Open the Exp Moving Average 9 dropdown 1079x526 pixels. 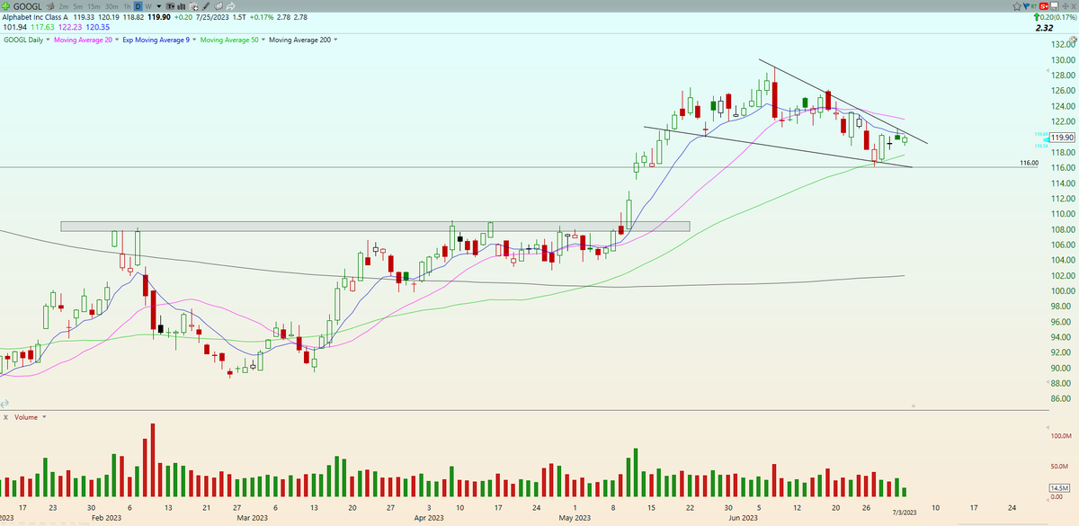pyautogui.click(x=194, y=40)
